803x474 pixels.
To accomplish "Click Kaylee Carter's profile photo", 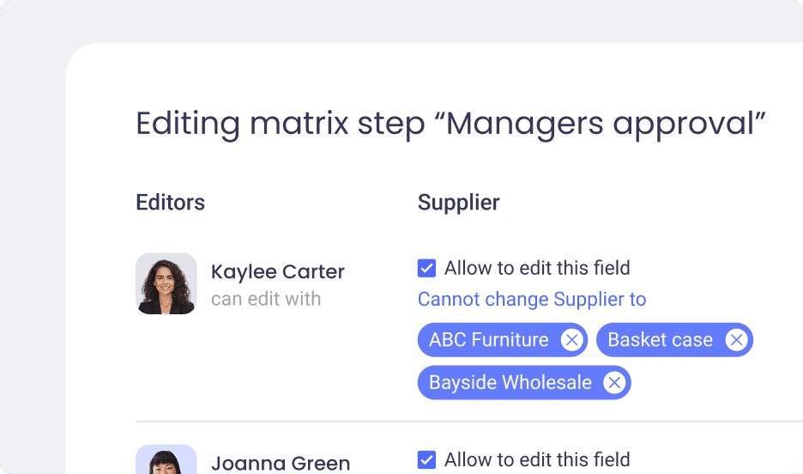I will pos(166,283).
